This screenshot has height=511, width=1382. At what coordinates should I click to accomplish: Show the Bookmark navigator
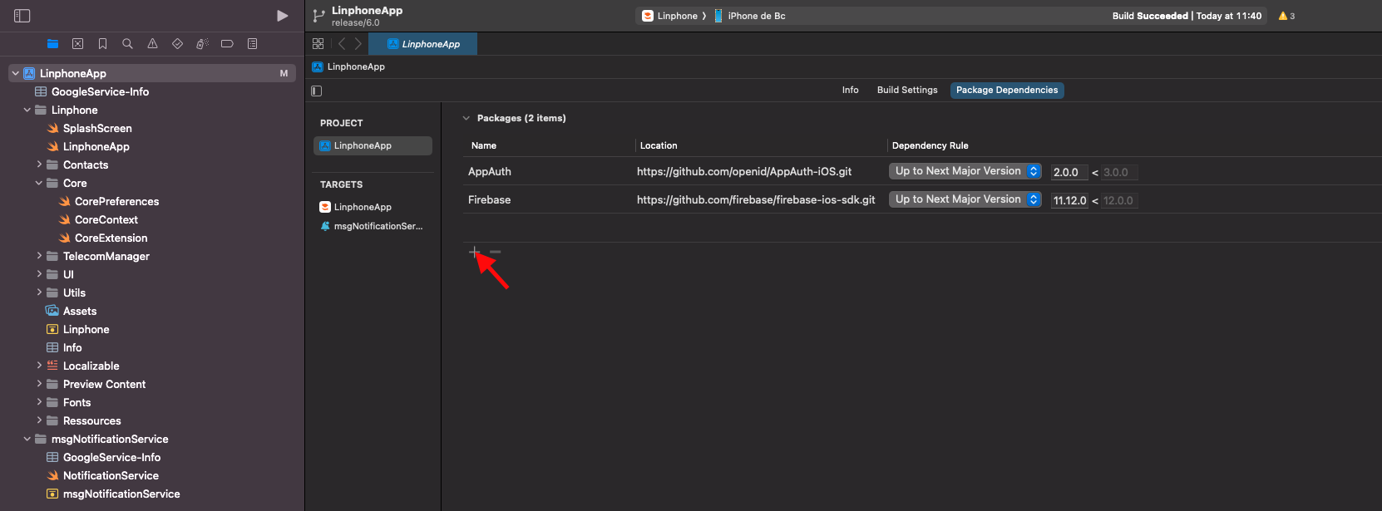(x=102, y=44)
